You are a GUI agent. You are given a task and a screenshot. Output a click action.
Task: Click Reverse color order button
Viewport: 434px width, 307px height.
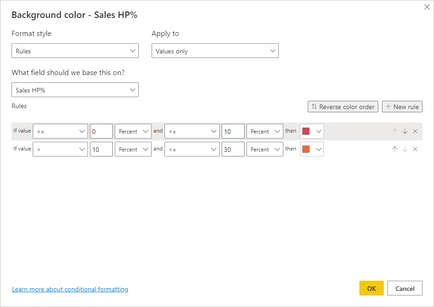click(343, 106)
